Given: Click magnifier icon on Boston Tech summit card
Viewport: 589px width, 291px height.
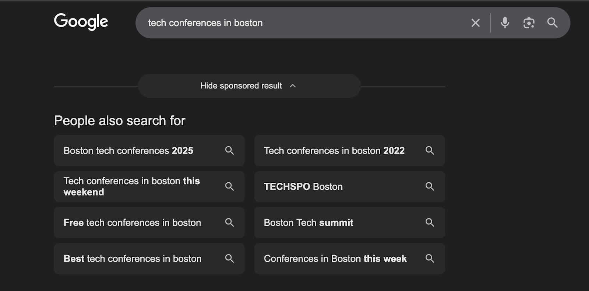Looking at the screenshot, I should (430, 222).
